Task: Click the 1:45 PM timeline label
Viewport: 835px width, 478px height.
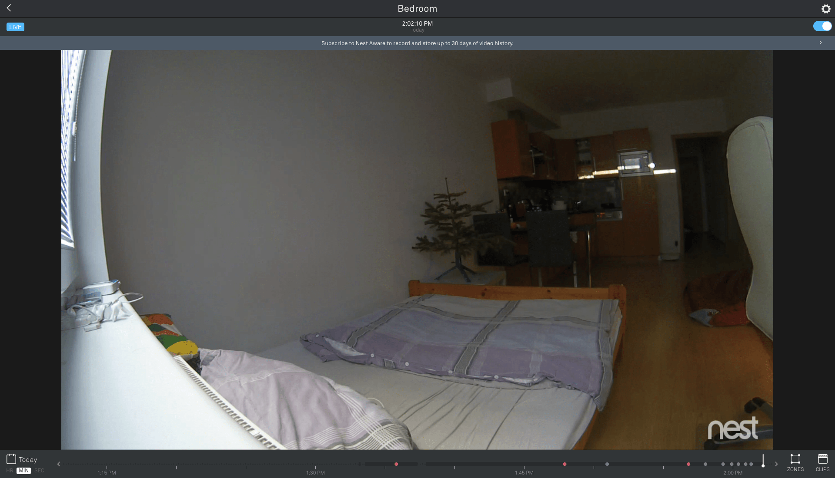Action: point(524,473)
